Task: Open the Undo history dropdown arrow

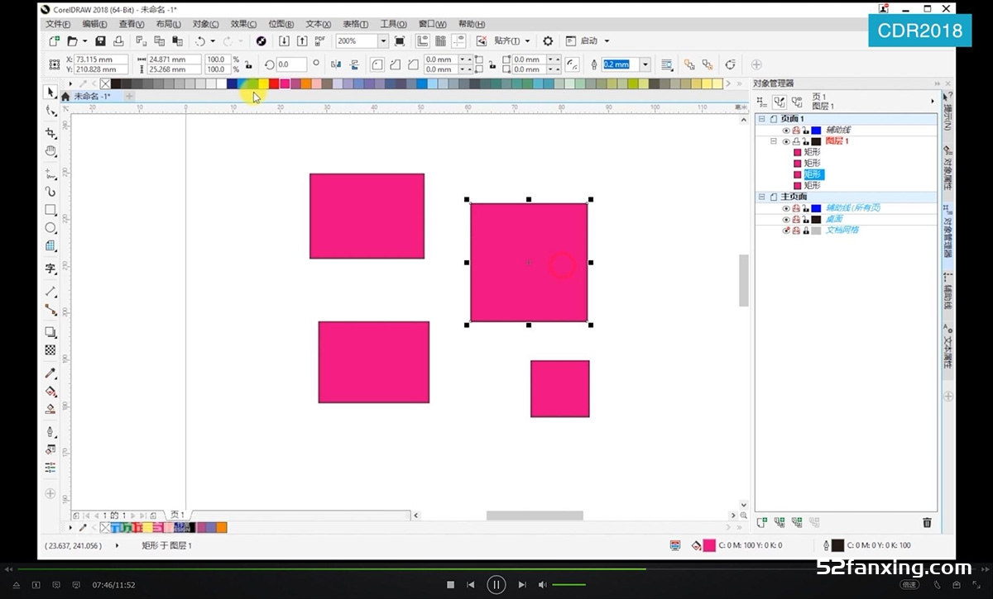Action: (x=213, y=40)
